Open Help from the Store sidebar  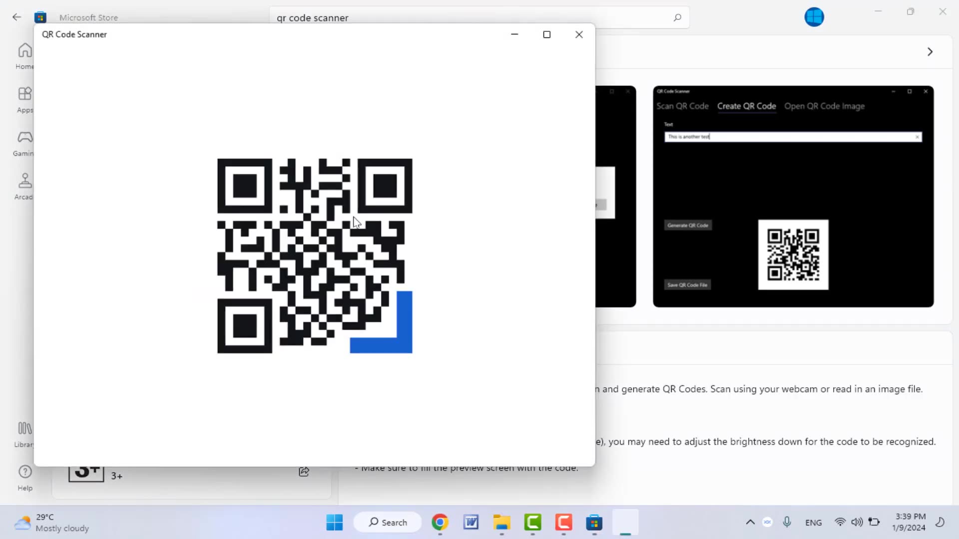[24, 478]
